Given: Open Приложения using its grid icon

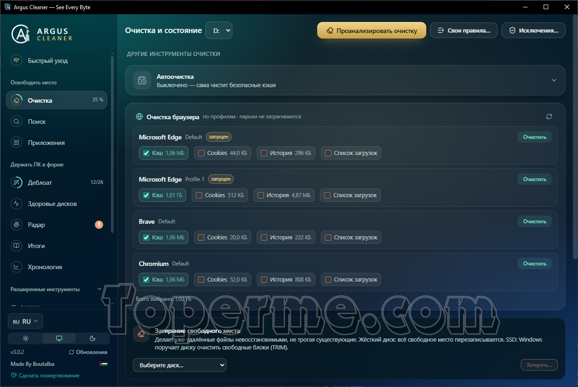Looking at the screenshot, I should 17,143.
